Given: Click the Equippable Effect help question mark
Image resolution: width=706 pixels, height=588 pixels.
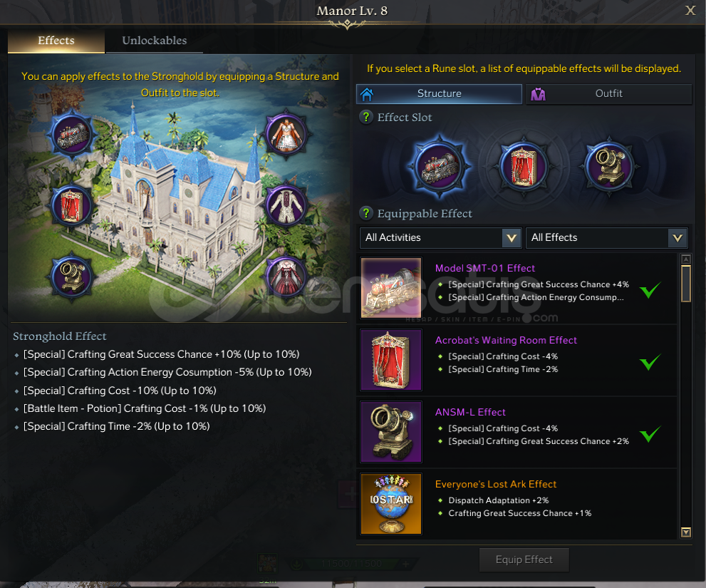Looking at the screenshot, I should click(366, 213).
